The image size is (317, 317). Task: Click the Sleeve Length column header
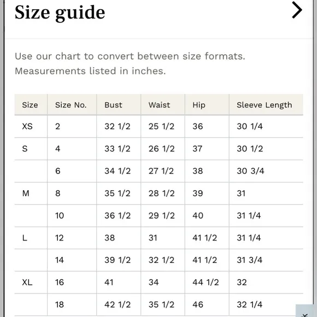coord(264,105)
